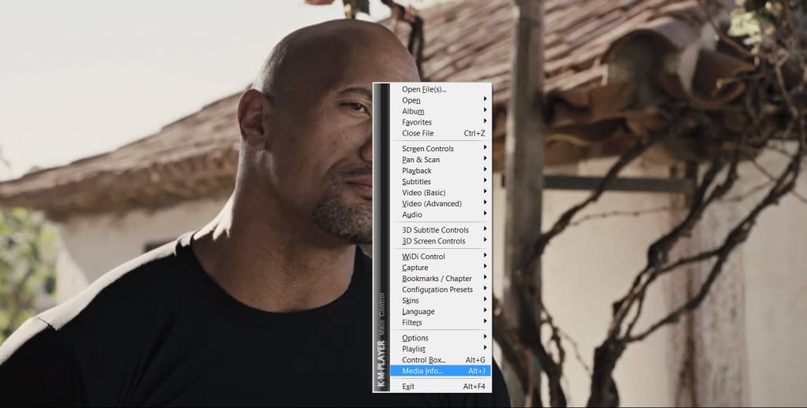The image size is (807, 408).
Task: Expand Video (Advanced) submenu
Action: coord(431,204)
